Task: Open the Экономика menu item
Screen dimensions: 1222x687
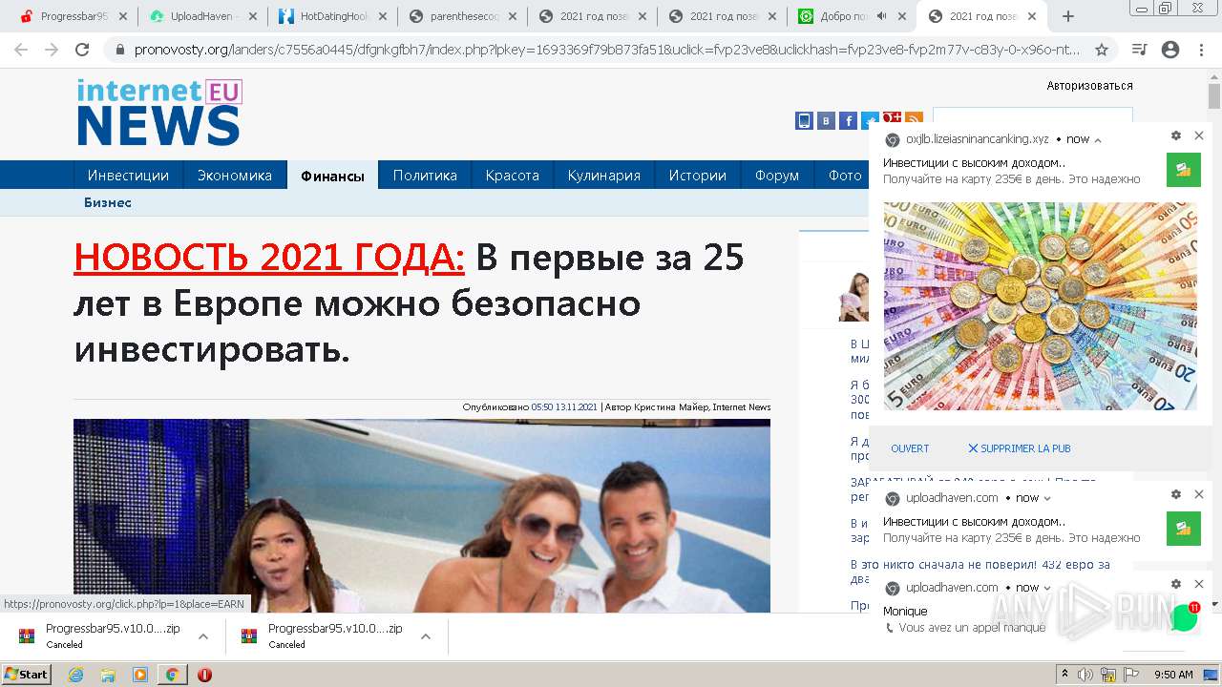Action: tap(235, 176)
